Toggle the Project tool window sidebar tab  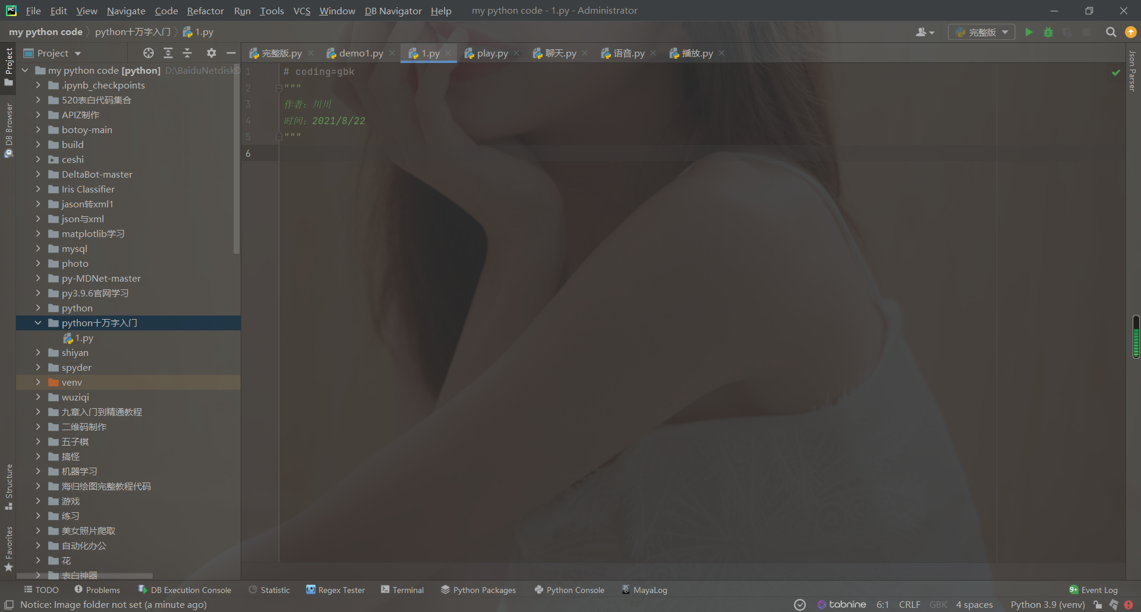click(x=8, y=67)
